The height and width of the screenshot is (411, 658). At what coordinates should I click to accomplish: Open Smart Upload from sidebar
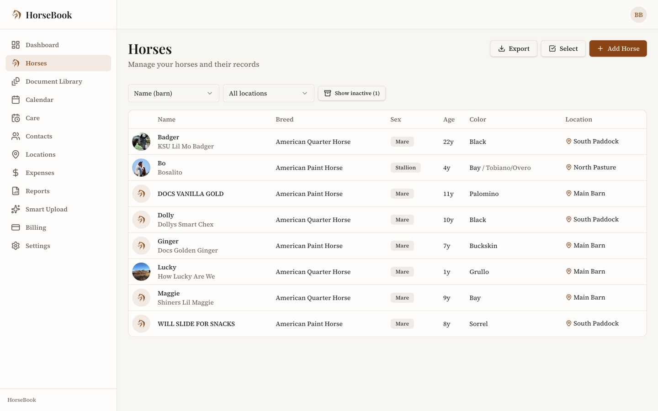click(58, 209)
